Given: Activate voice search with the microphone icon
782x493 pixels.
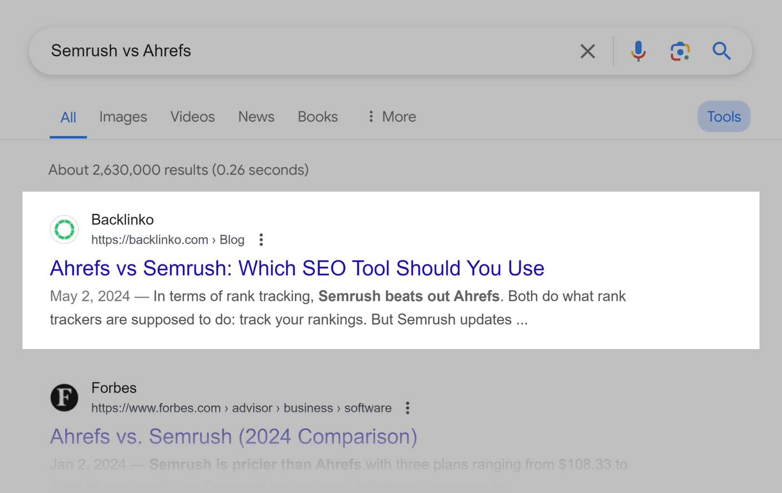Looking at the screenshot, I should 638,51.
